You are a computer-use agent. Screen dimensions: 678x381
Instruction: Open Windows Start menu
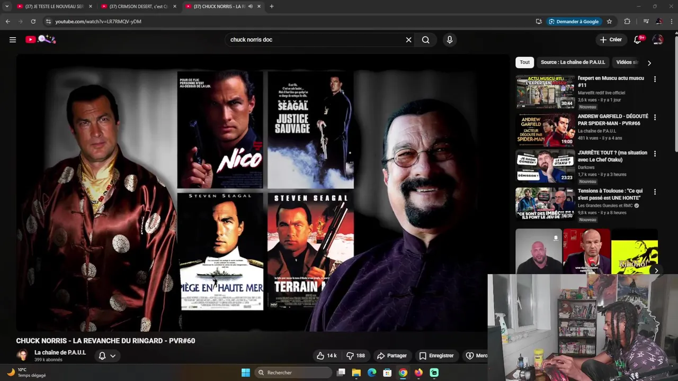point(246,373)
